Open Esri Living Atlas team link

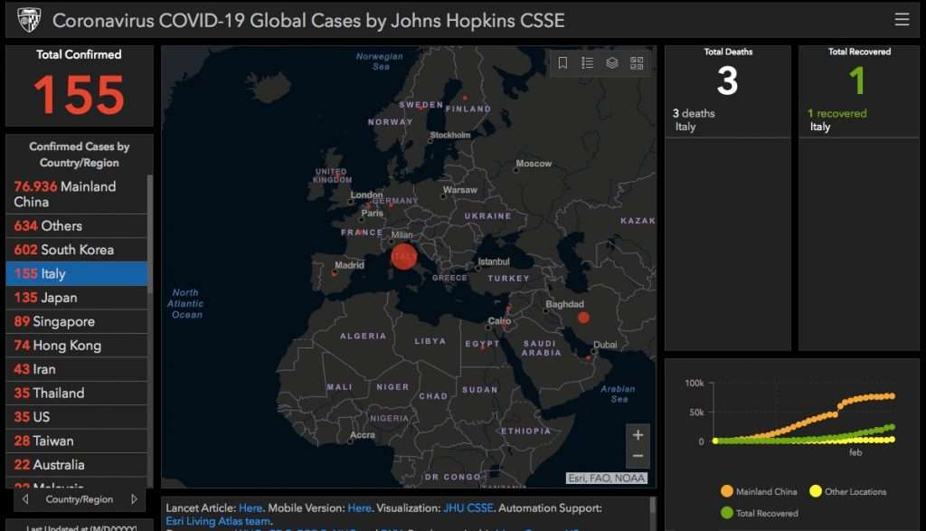click(217, 521)
